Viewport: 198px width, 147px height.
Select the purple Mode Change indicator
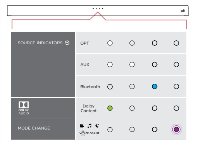click(176, 129)
